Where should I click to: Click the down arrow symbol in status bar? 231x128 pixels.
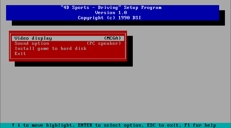pyautogui.click(x=19, y=125)
